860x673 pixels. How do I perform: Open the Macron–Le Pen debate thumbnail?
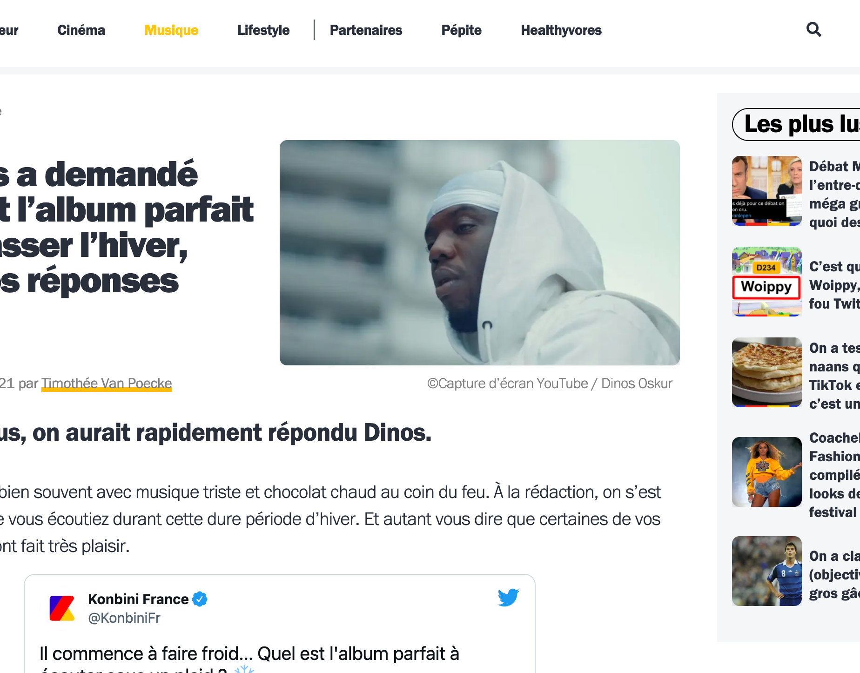766,191
